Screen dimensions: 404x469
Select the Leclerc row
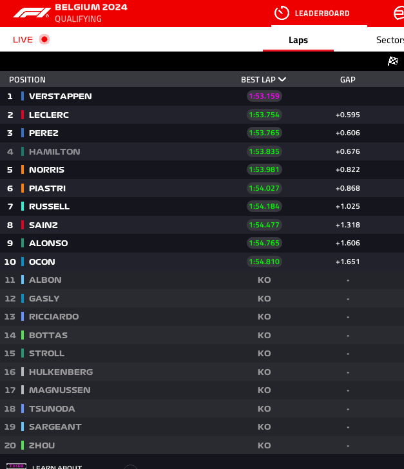click(x=202, y=115)
